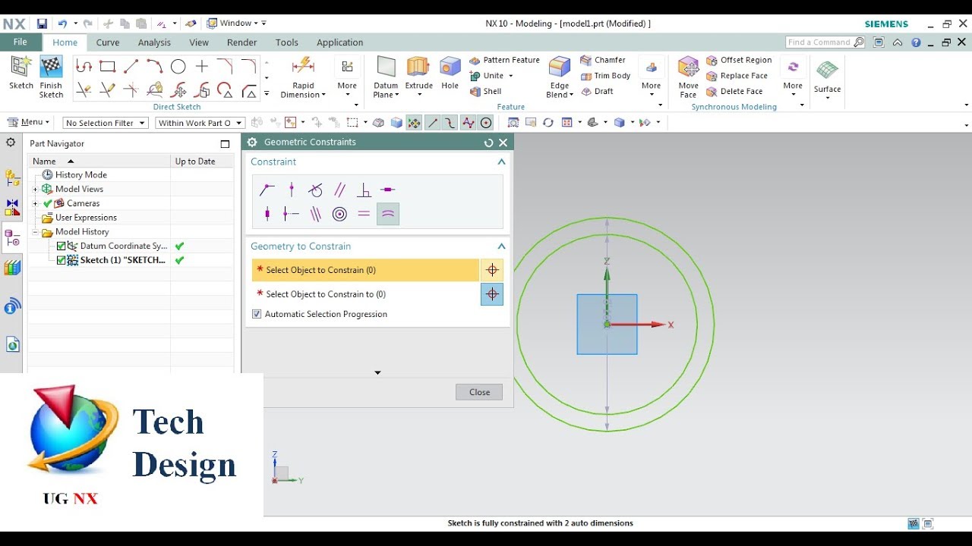The height and width of the screenshot is (546, 972).
Task: Select the Rectangle sketch tool
Action: (107, 67)
